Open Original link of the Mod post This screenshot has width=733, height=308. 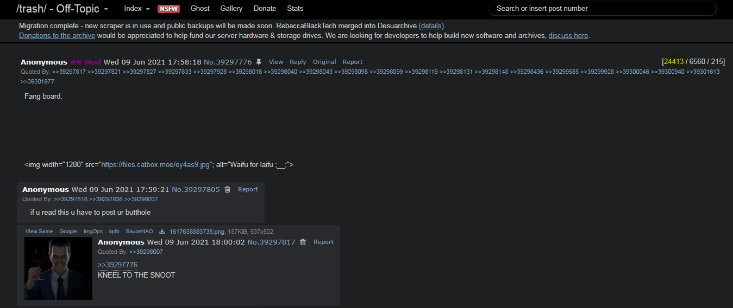[x=324, y=62]
